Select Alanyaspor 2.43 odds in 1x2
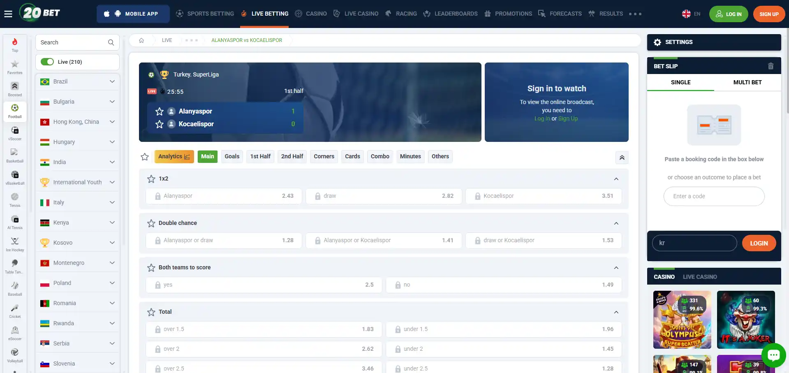The height and width of the screenshot is (373, 789). tap(224, 196)
